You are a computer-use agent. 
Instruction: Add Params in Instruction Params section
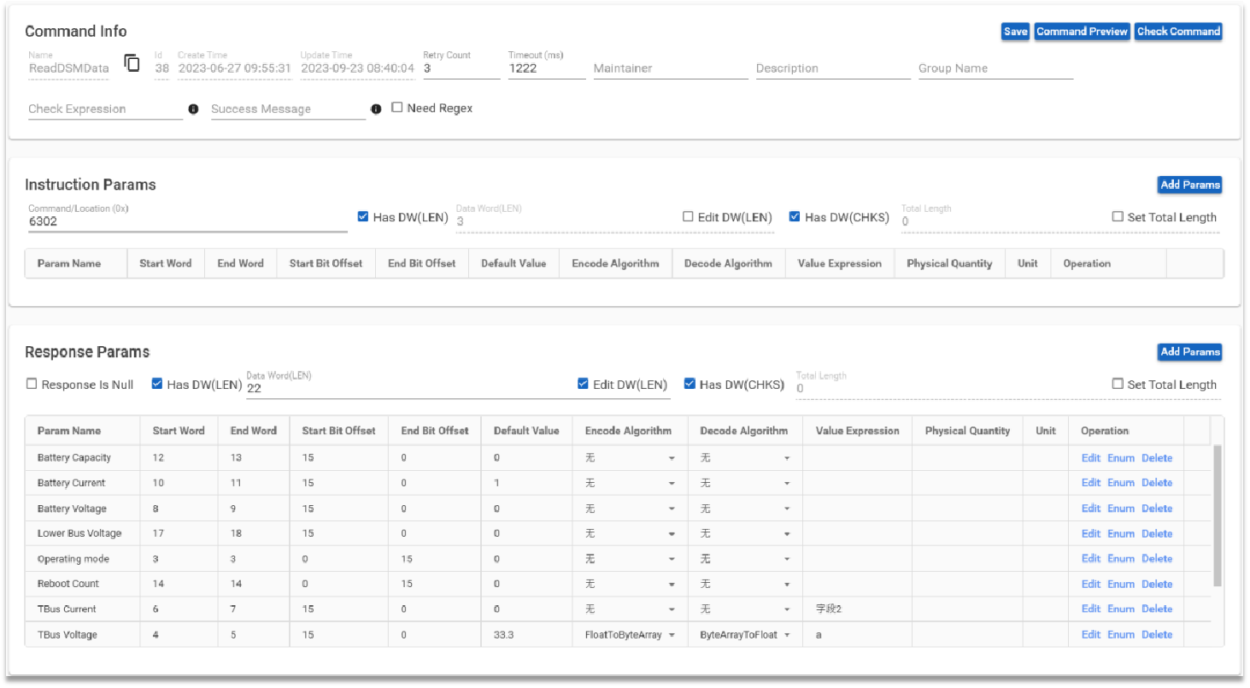point(1190,185)
